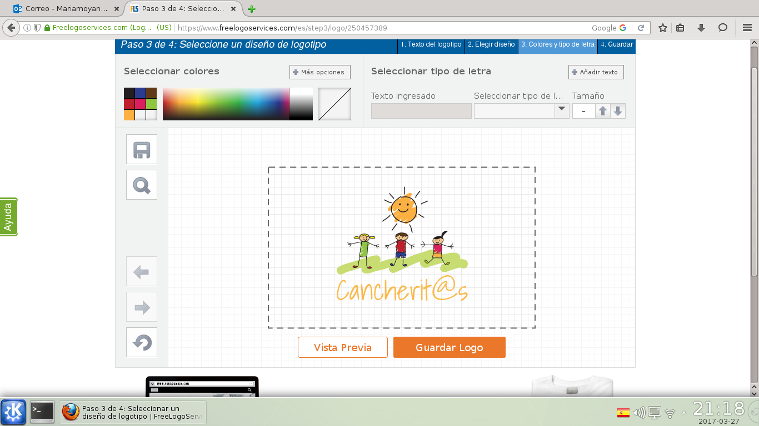The width and height of the screenshot is (759, 426).
Task: Click the 21:18 taskbar clock
Action: click(x=719, y=409)
